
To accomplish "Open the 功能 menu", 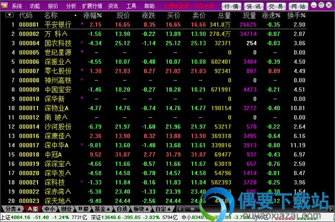I will (x=35, y=6).
